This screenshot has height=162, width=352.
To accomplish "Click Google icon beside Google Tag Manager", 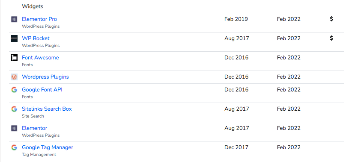I will point(14,147).
